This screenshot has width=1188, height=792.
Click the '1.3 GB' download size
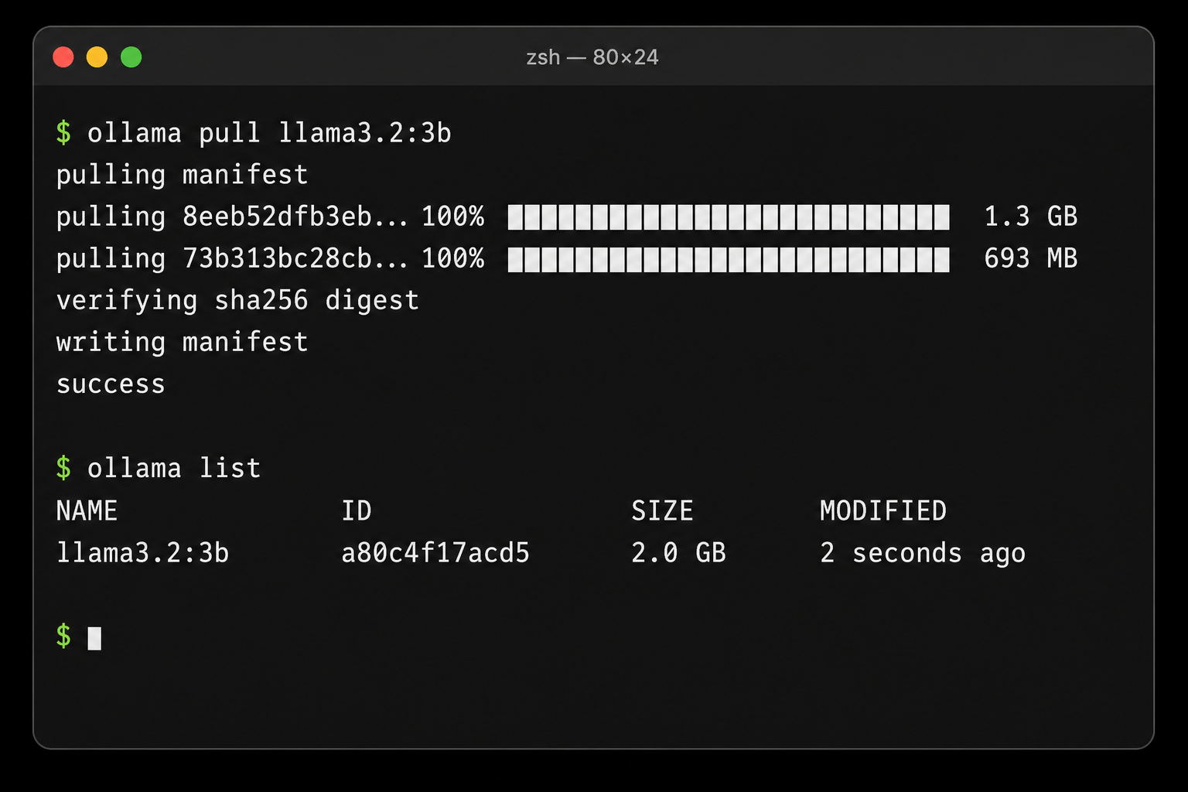pos(1031,217)
